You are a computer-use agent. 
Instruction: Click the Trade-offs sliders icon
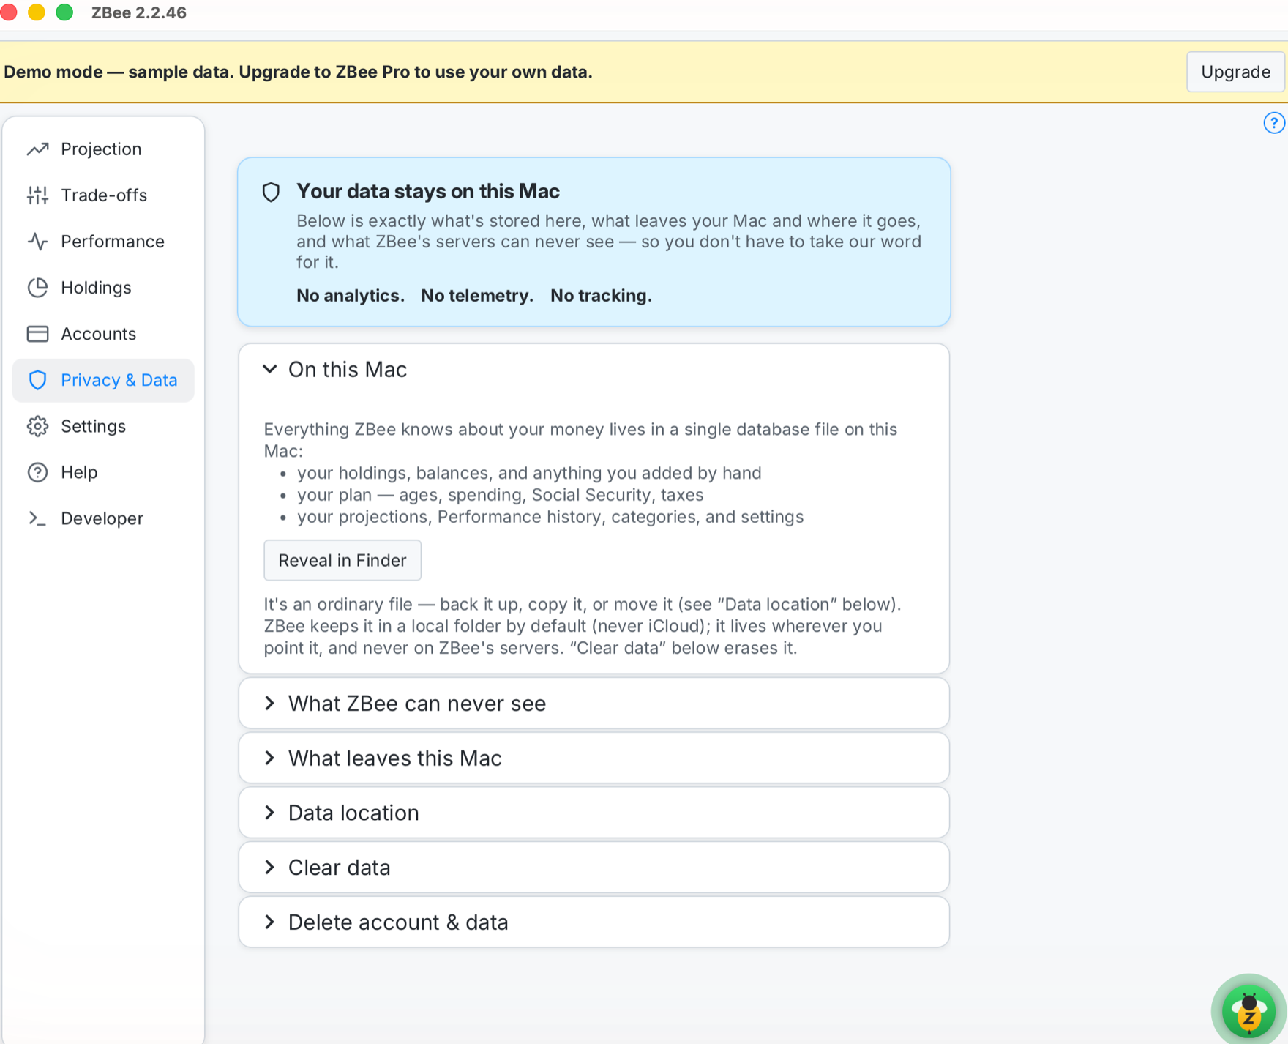click(x=37, y=195)
